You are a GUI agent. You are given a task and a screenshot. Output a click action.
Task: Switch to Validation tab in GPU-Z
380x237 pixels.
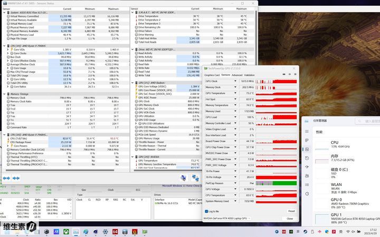pyautogui.click(x=249, y=75)
